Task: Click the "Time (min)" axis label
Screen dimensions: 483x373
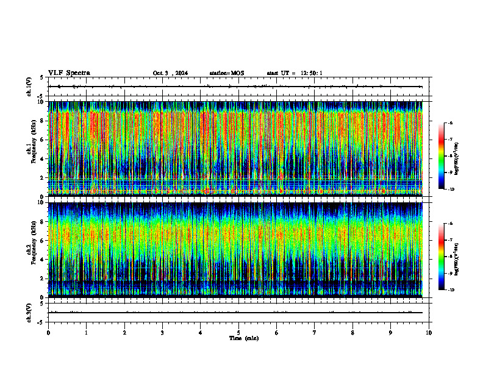Action: click(x=244, y=338)
